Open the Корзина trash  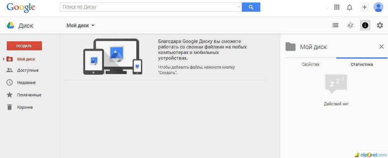coord(25,107)
